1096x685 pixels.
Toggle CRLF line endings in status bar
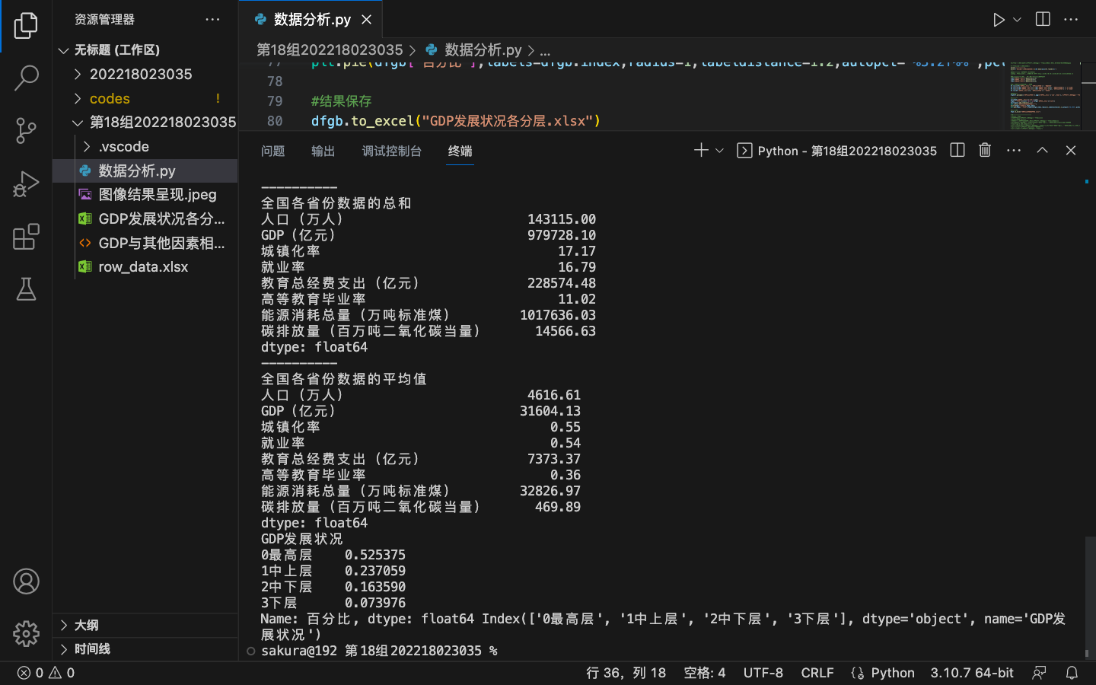(817, 673)
